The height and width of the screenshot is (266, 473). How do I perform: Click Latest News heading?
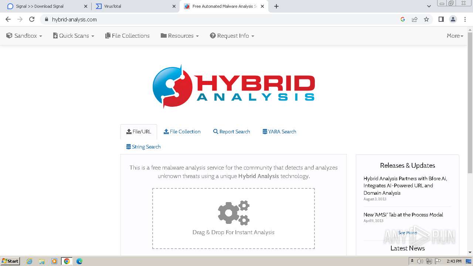pos(408,248)
